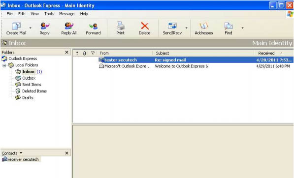The width and height of the screenshot is (294, 178).
Task: Open the Message menu
Action: (x=67, y=14)
